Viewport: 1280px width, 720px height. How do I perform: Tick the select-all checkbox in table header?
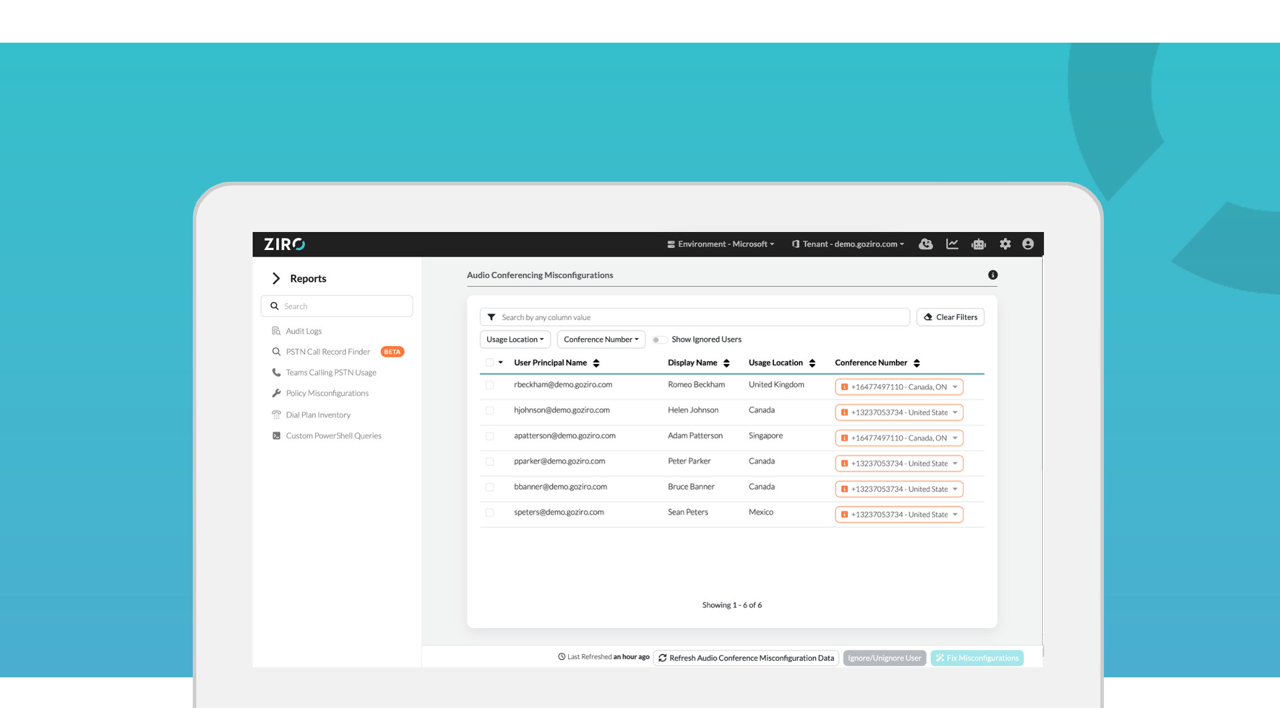489,363
